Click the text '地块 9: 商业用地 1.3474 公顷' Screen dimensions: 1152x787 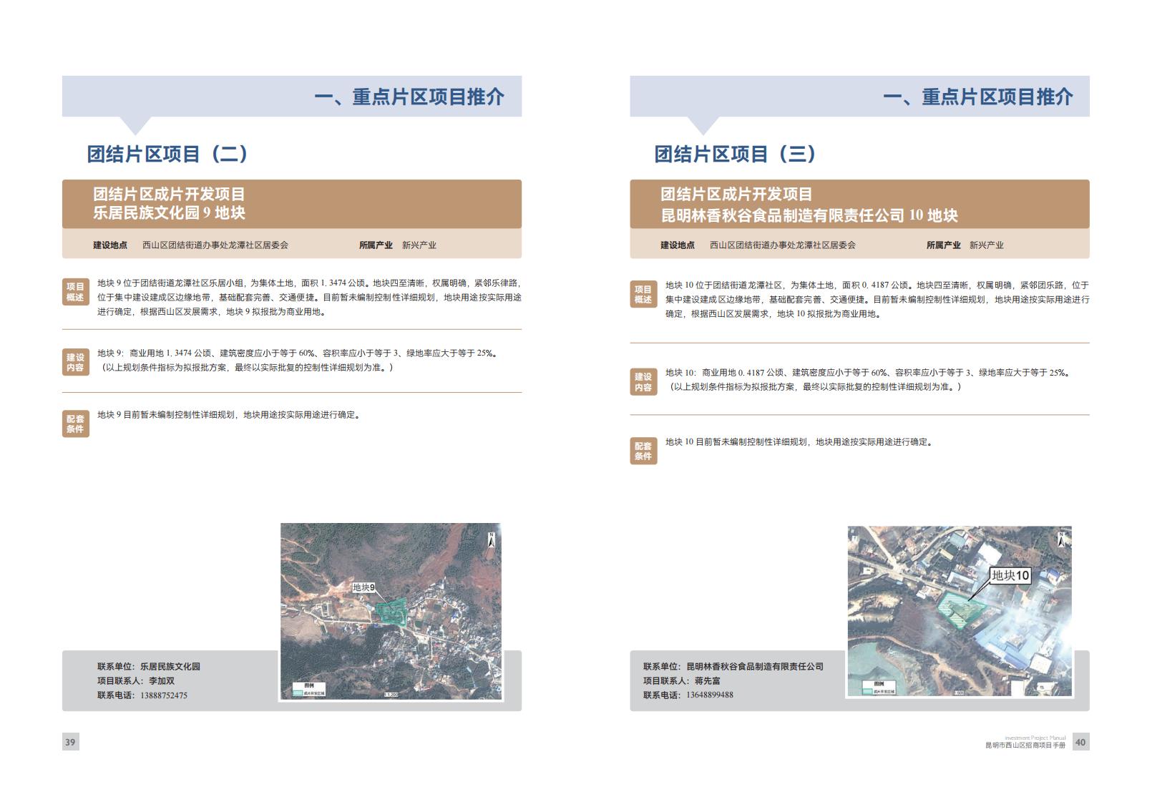pos(155,353)
